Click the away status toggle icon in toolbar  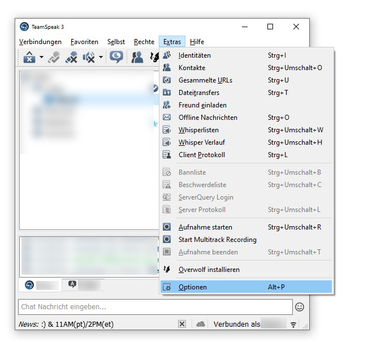(54, 57)
